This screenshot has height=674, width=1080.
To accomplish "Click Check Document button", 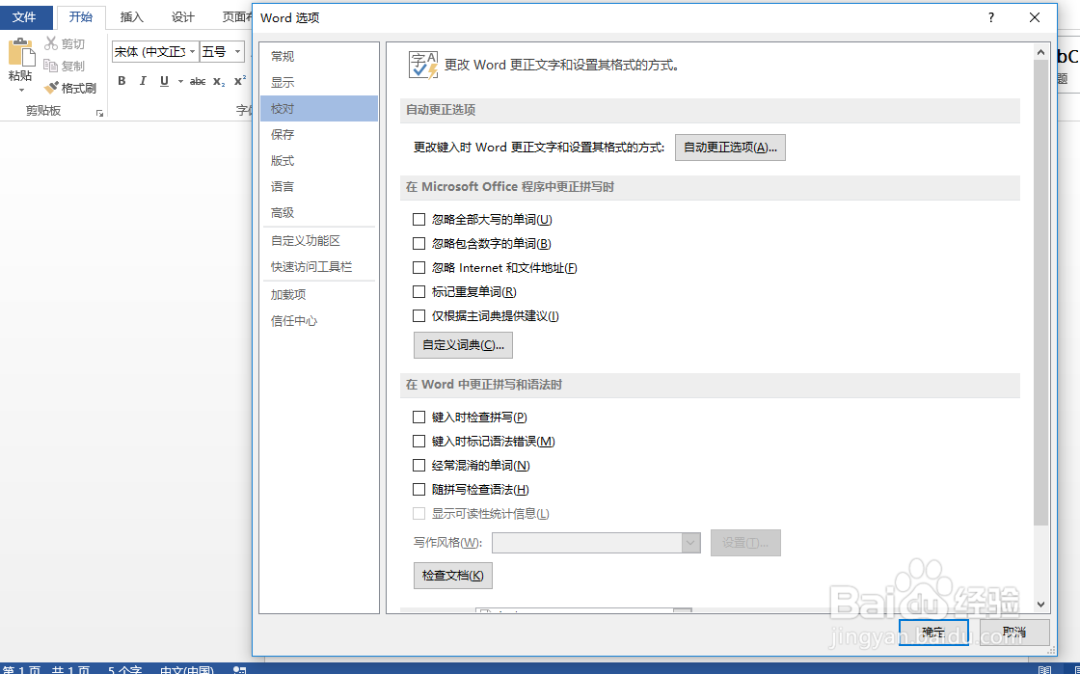I will coord(452,576).
